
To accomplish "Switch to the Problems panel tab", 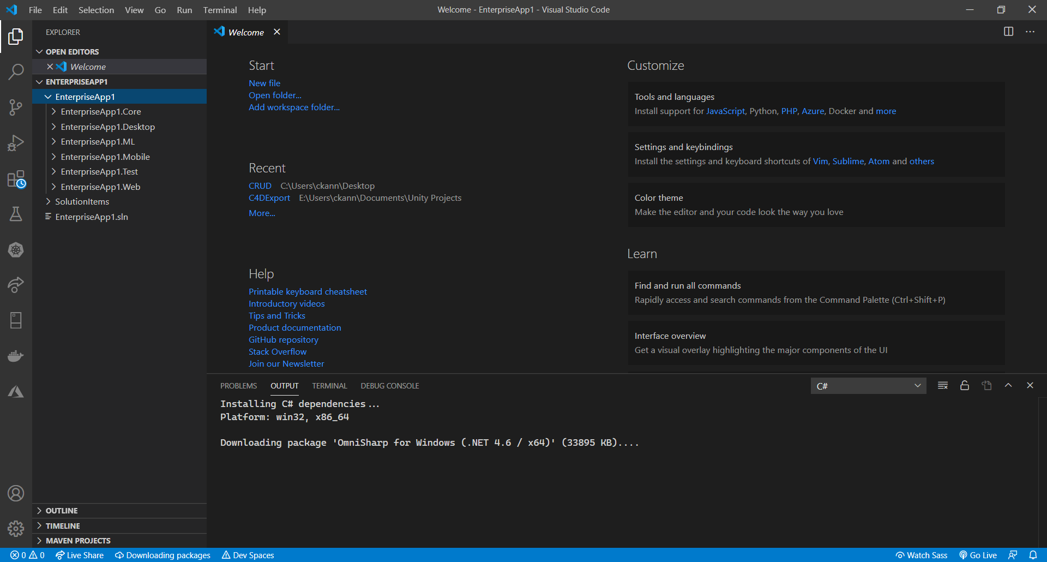I will point(238,386).
